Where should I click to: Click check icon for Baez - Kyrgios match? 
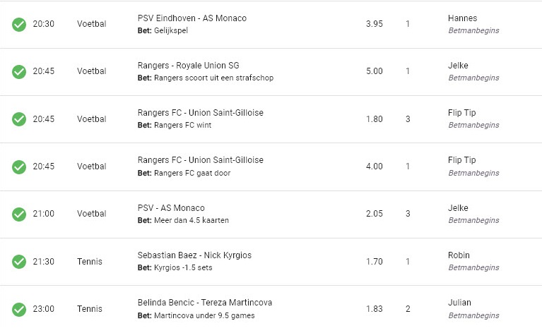(19, 262)
